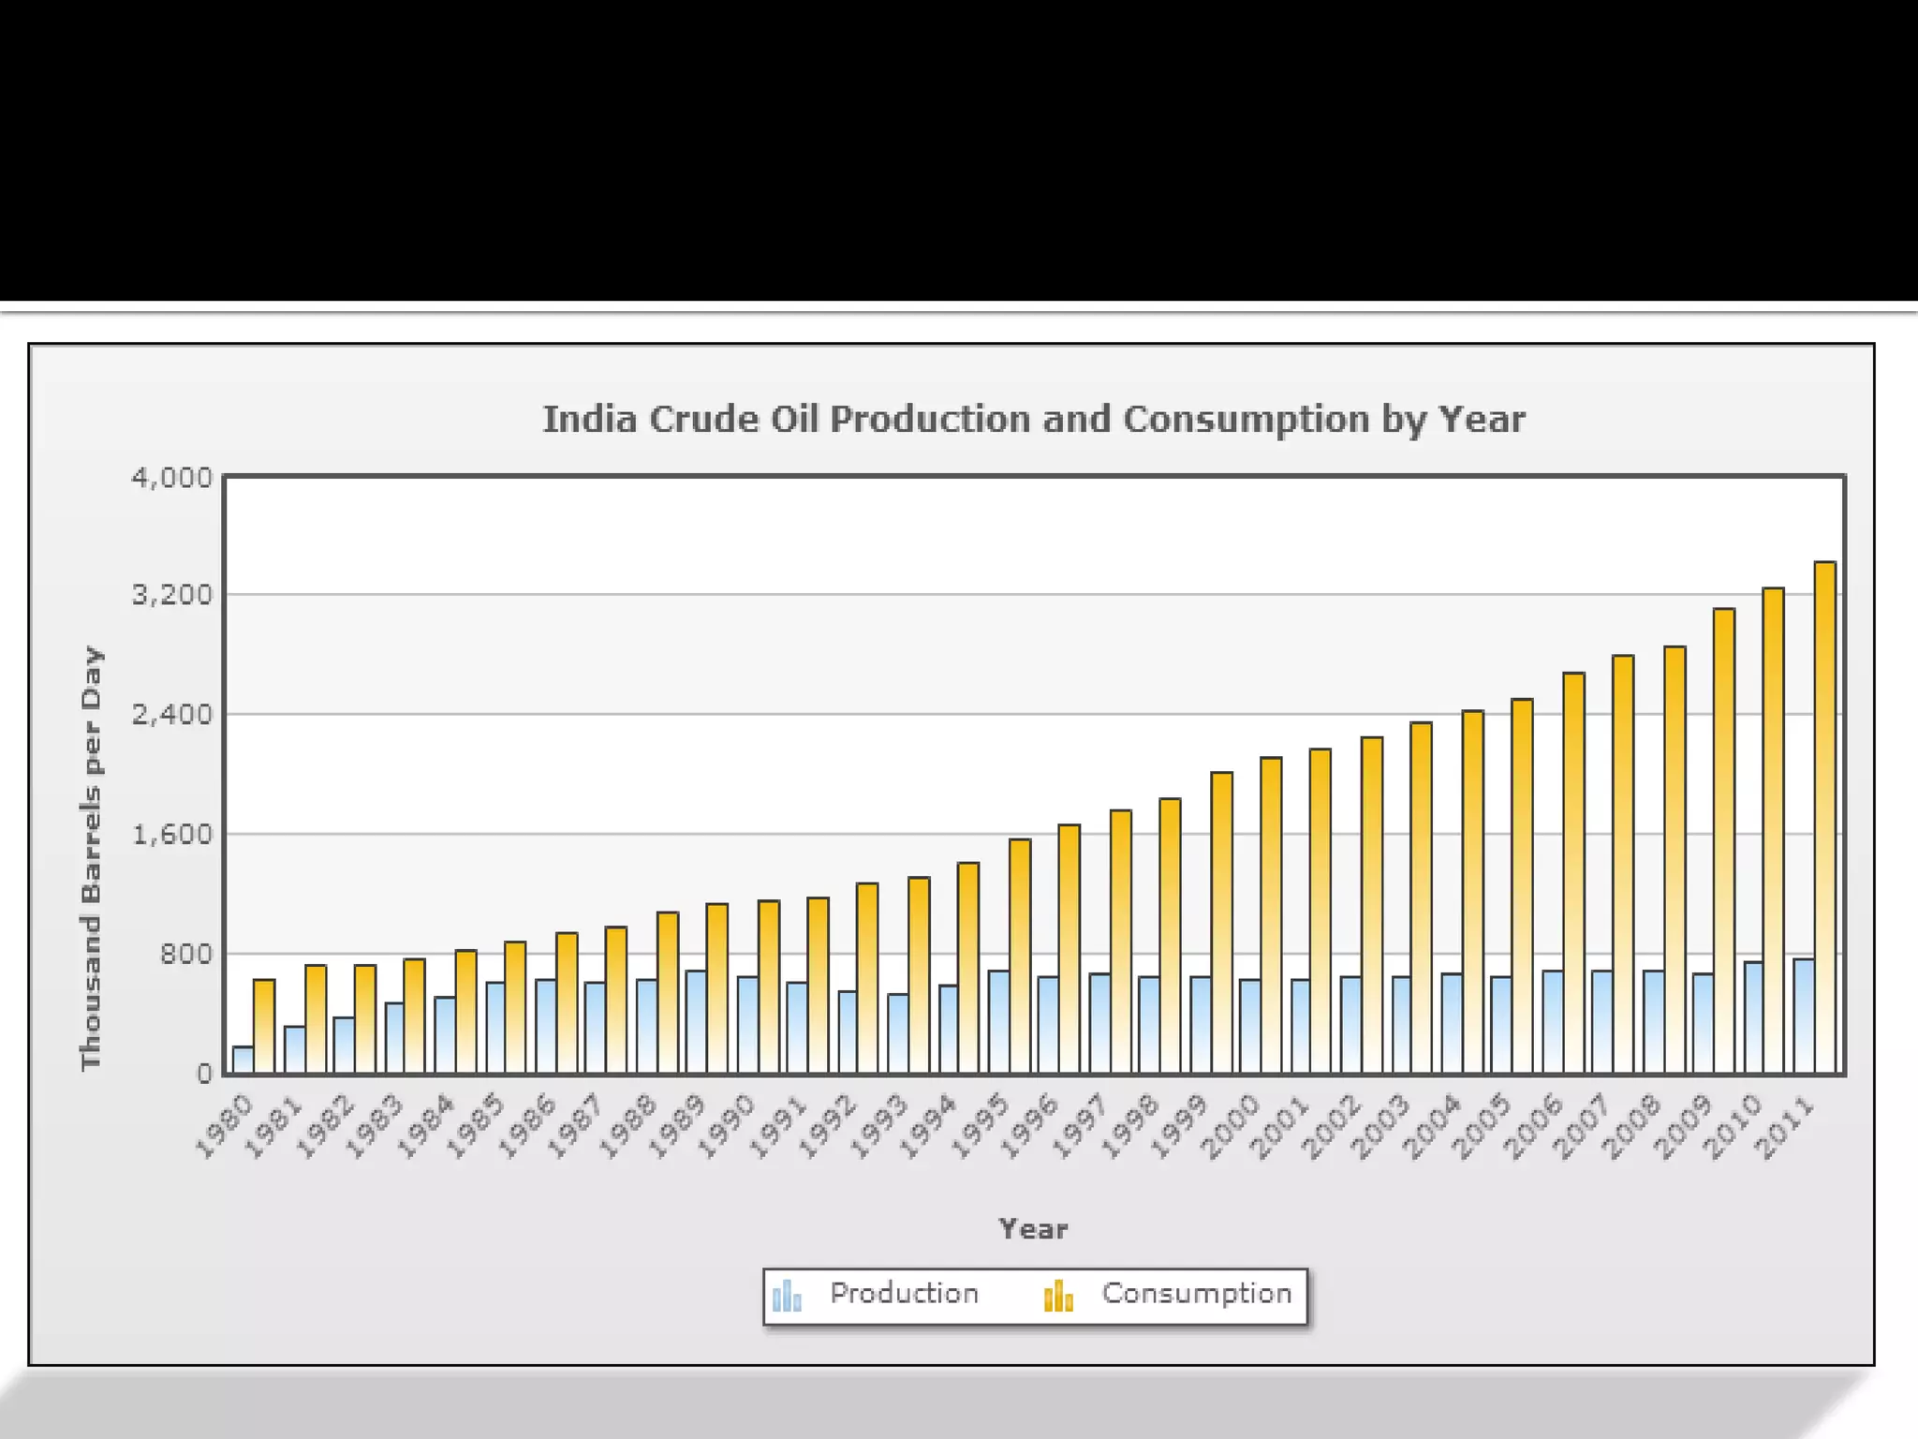Viewport: 1918px width, 1439px height.
Task: Click the Consumption legend label
Action: pos(1196,1294)
